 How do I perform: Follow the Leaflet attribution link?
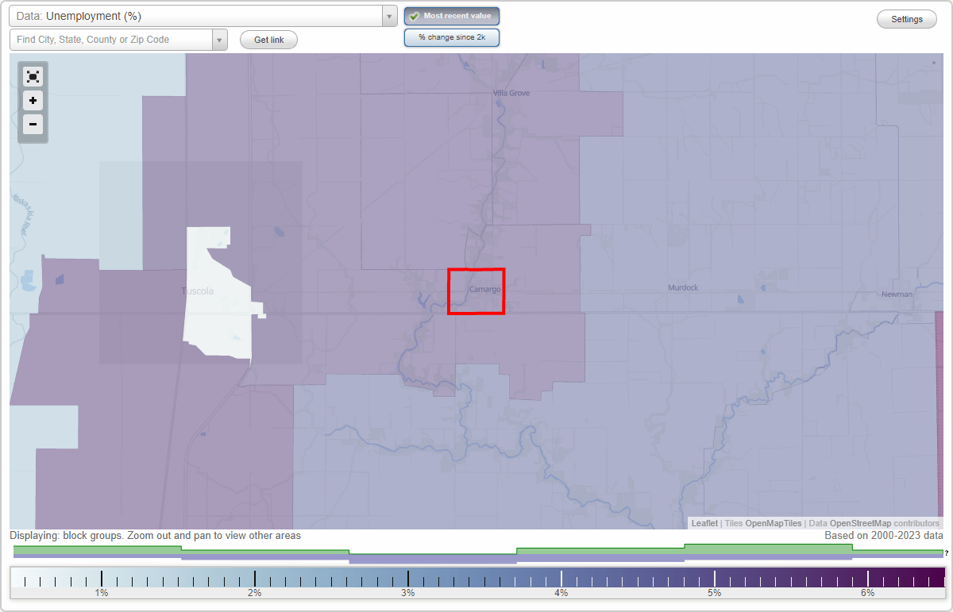click(x=704, y=523)
